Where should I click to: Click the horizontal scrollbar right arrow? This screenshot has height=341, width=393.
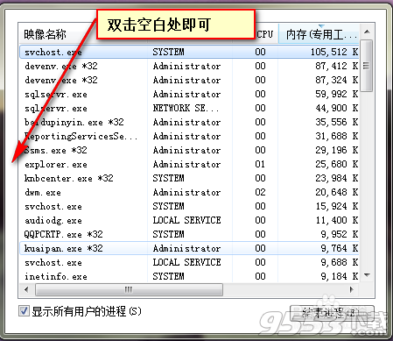click(352, 289)
